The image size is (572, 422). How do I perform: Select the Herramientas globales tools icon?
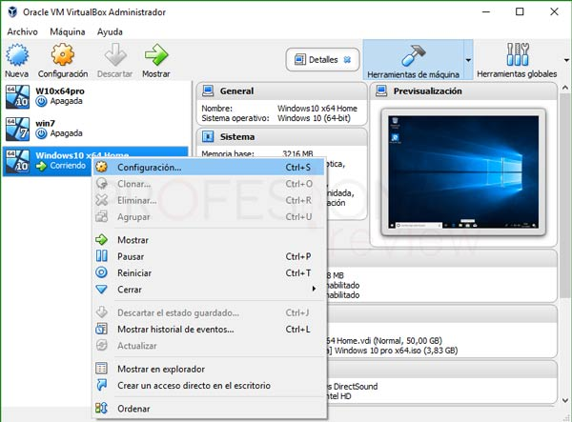[x=518, y=54]
